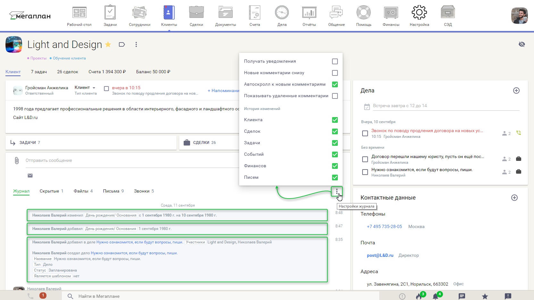Toggle the favorite star next to Light and Design

pyautogui.click(x=108, y=44)
